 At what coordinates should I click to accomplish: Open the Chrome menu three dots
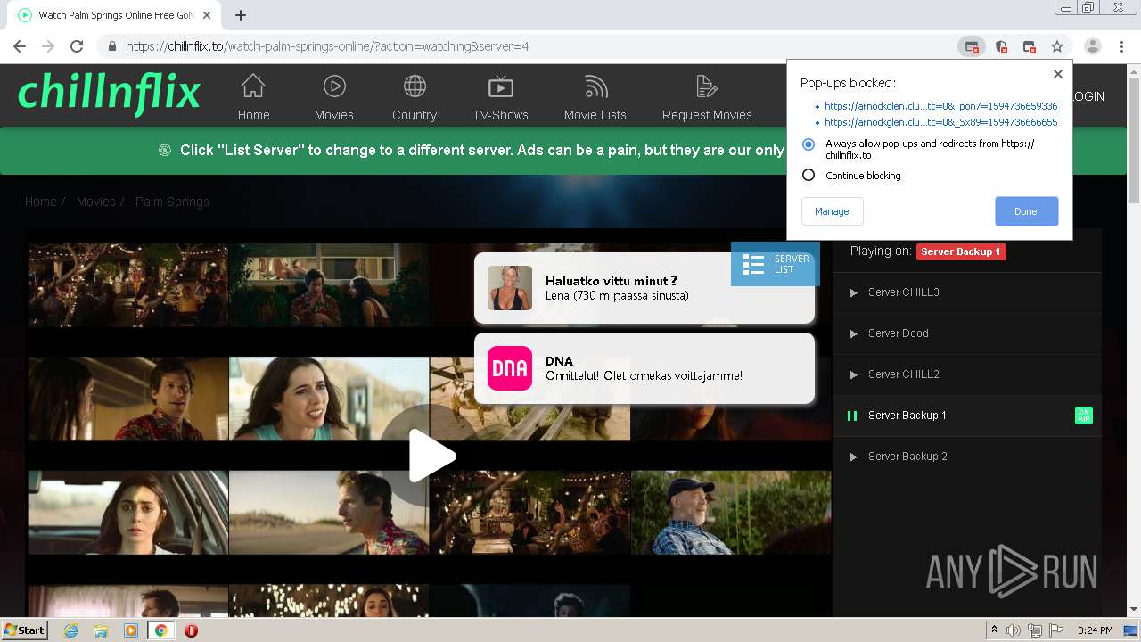coord(1121,46)
